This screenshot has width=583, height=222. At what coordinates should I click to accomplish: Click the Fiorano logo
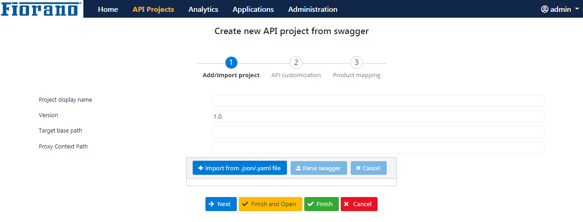tap(41, 9)
